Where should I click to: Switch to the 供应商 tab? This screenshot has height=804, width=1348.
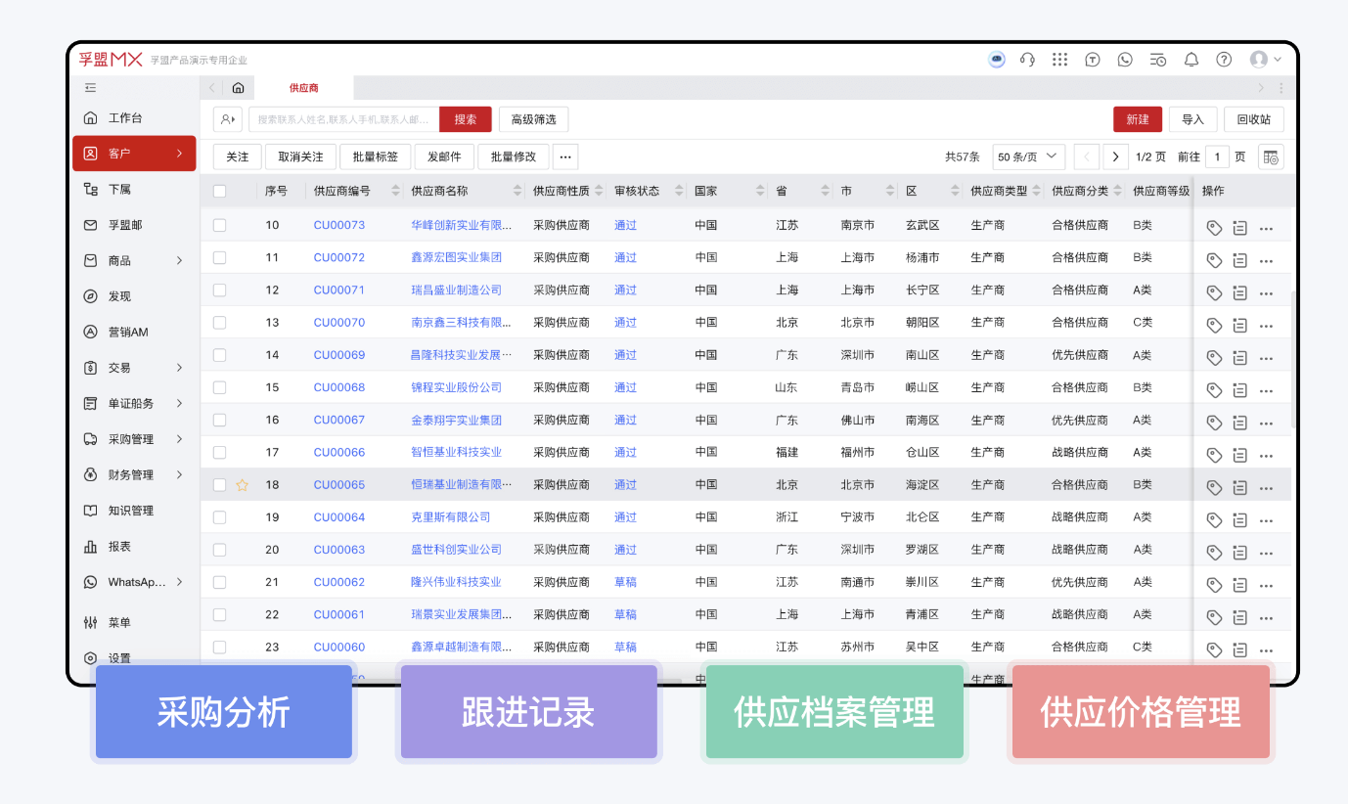(304, 87)
